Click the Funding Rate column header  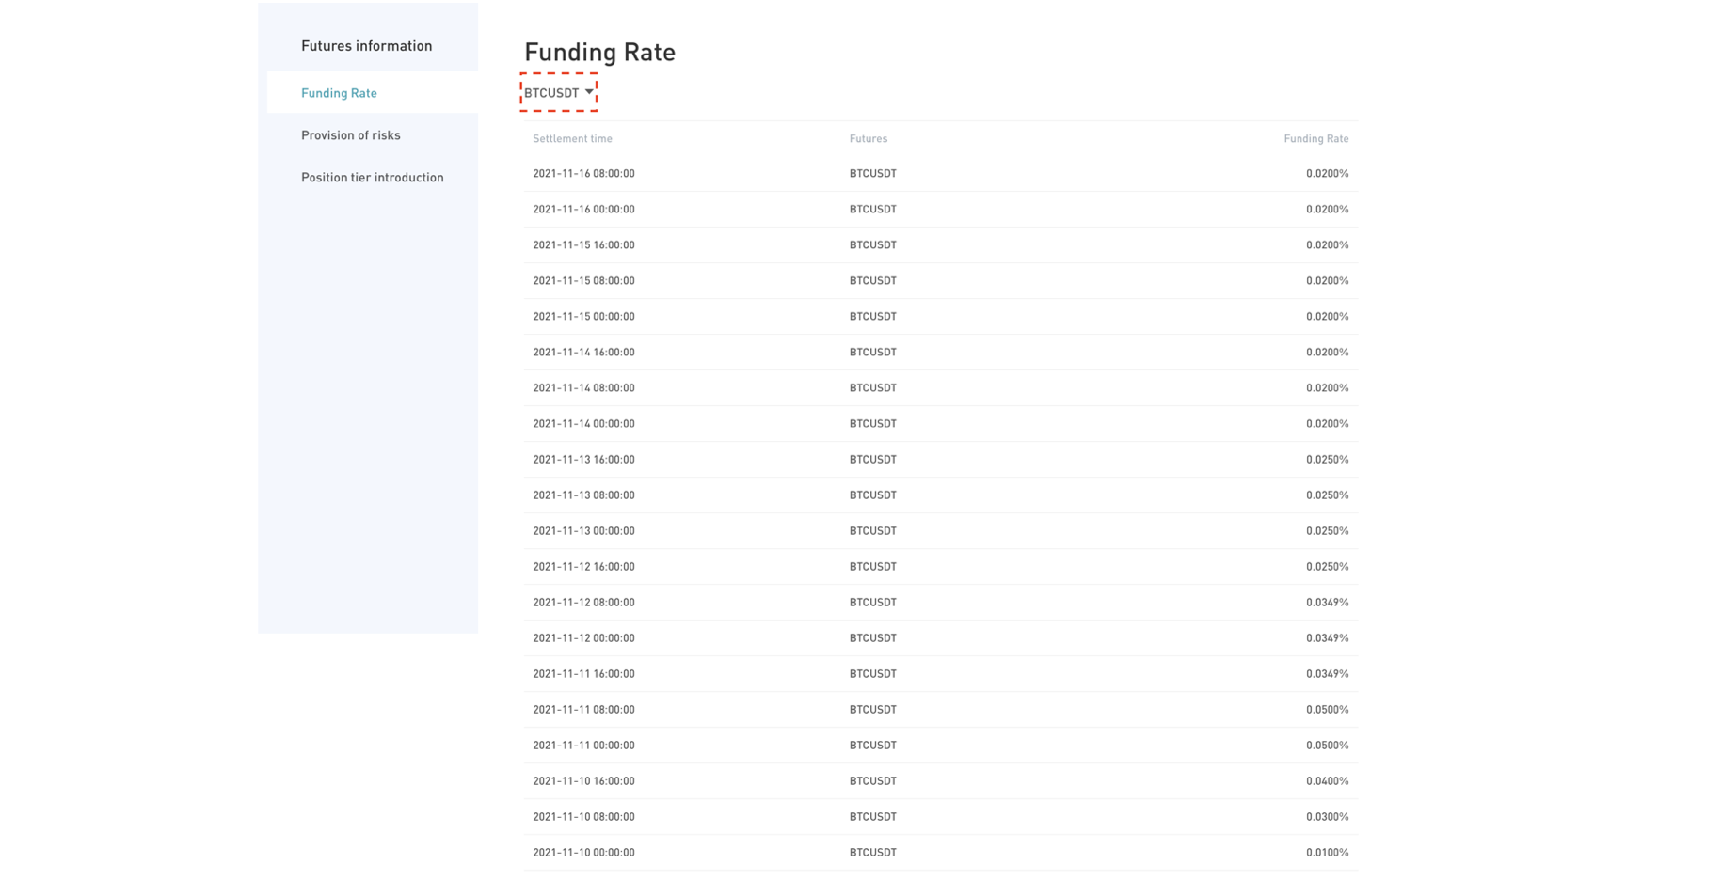(x=1315, y=138)
